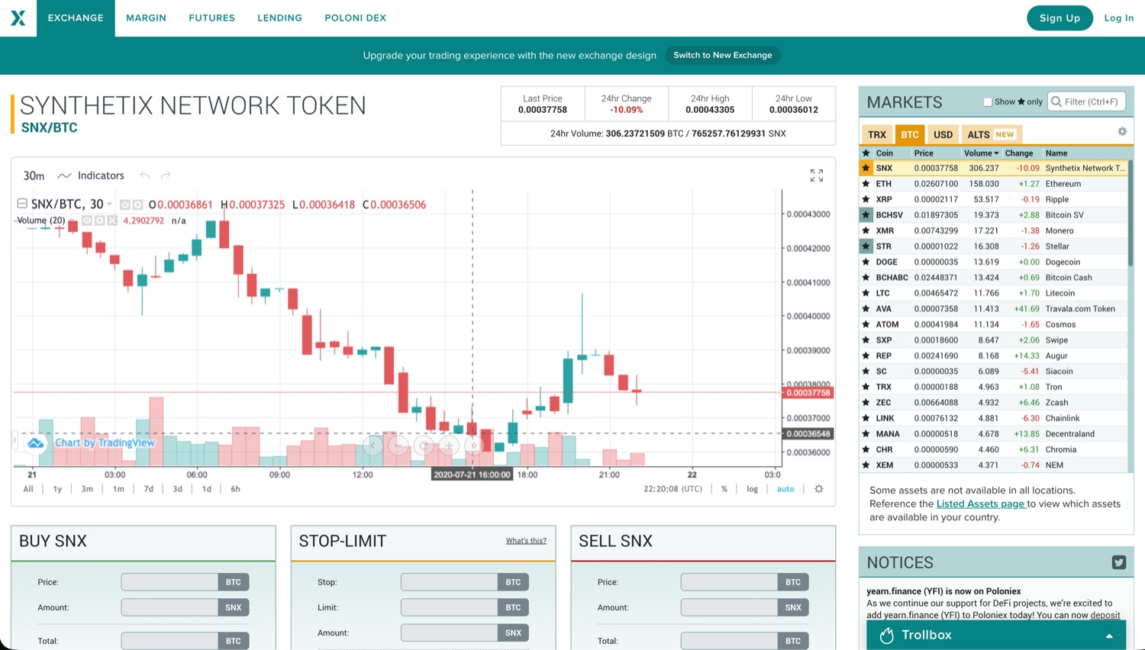Screen dimensions: 1145x650
Task: Click Log In link
Action: (1118, 18)
